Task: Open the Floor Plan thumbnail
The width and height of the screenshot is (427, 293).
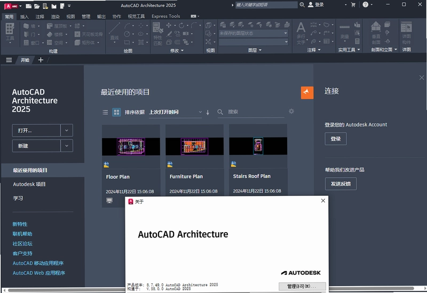Action: (131, 146)
